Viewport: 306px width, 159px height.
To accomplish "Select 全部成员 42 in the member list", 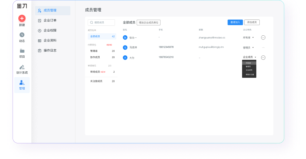I will (102, 36).
